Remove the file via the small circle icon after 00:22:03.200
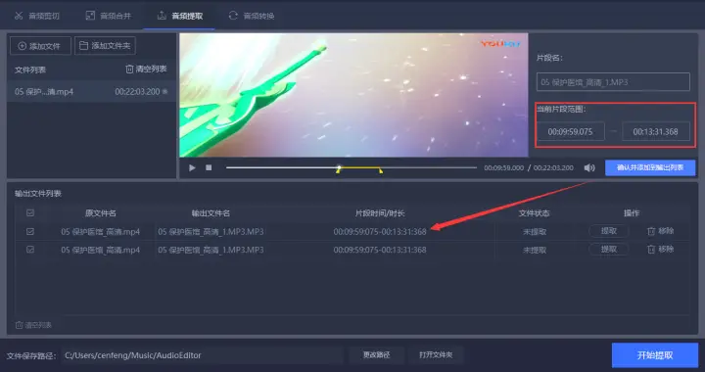Screen dimensions: 705x372 point(165,92)
